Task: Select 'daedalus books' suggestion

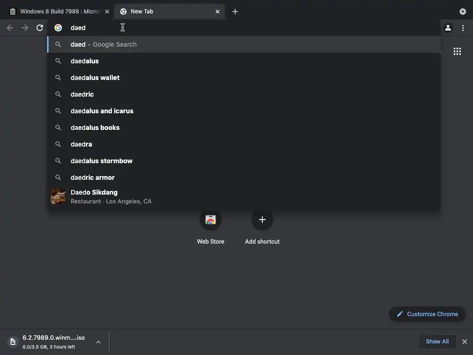Action: (x=244, y=128)
